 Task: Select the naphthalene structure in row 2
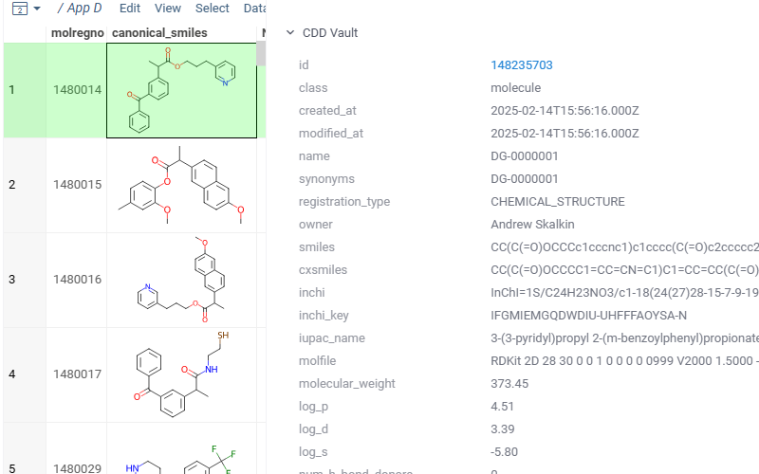tap(181, 185)
